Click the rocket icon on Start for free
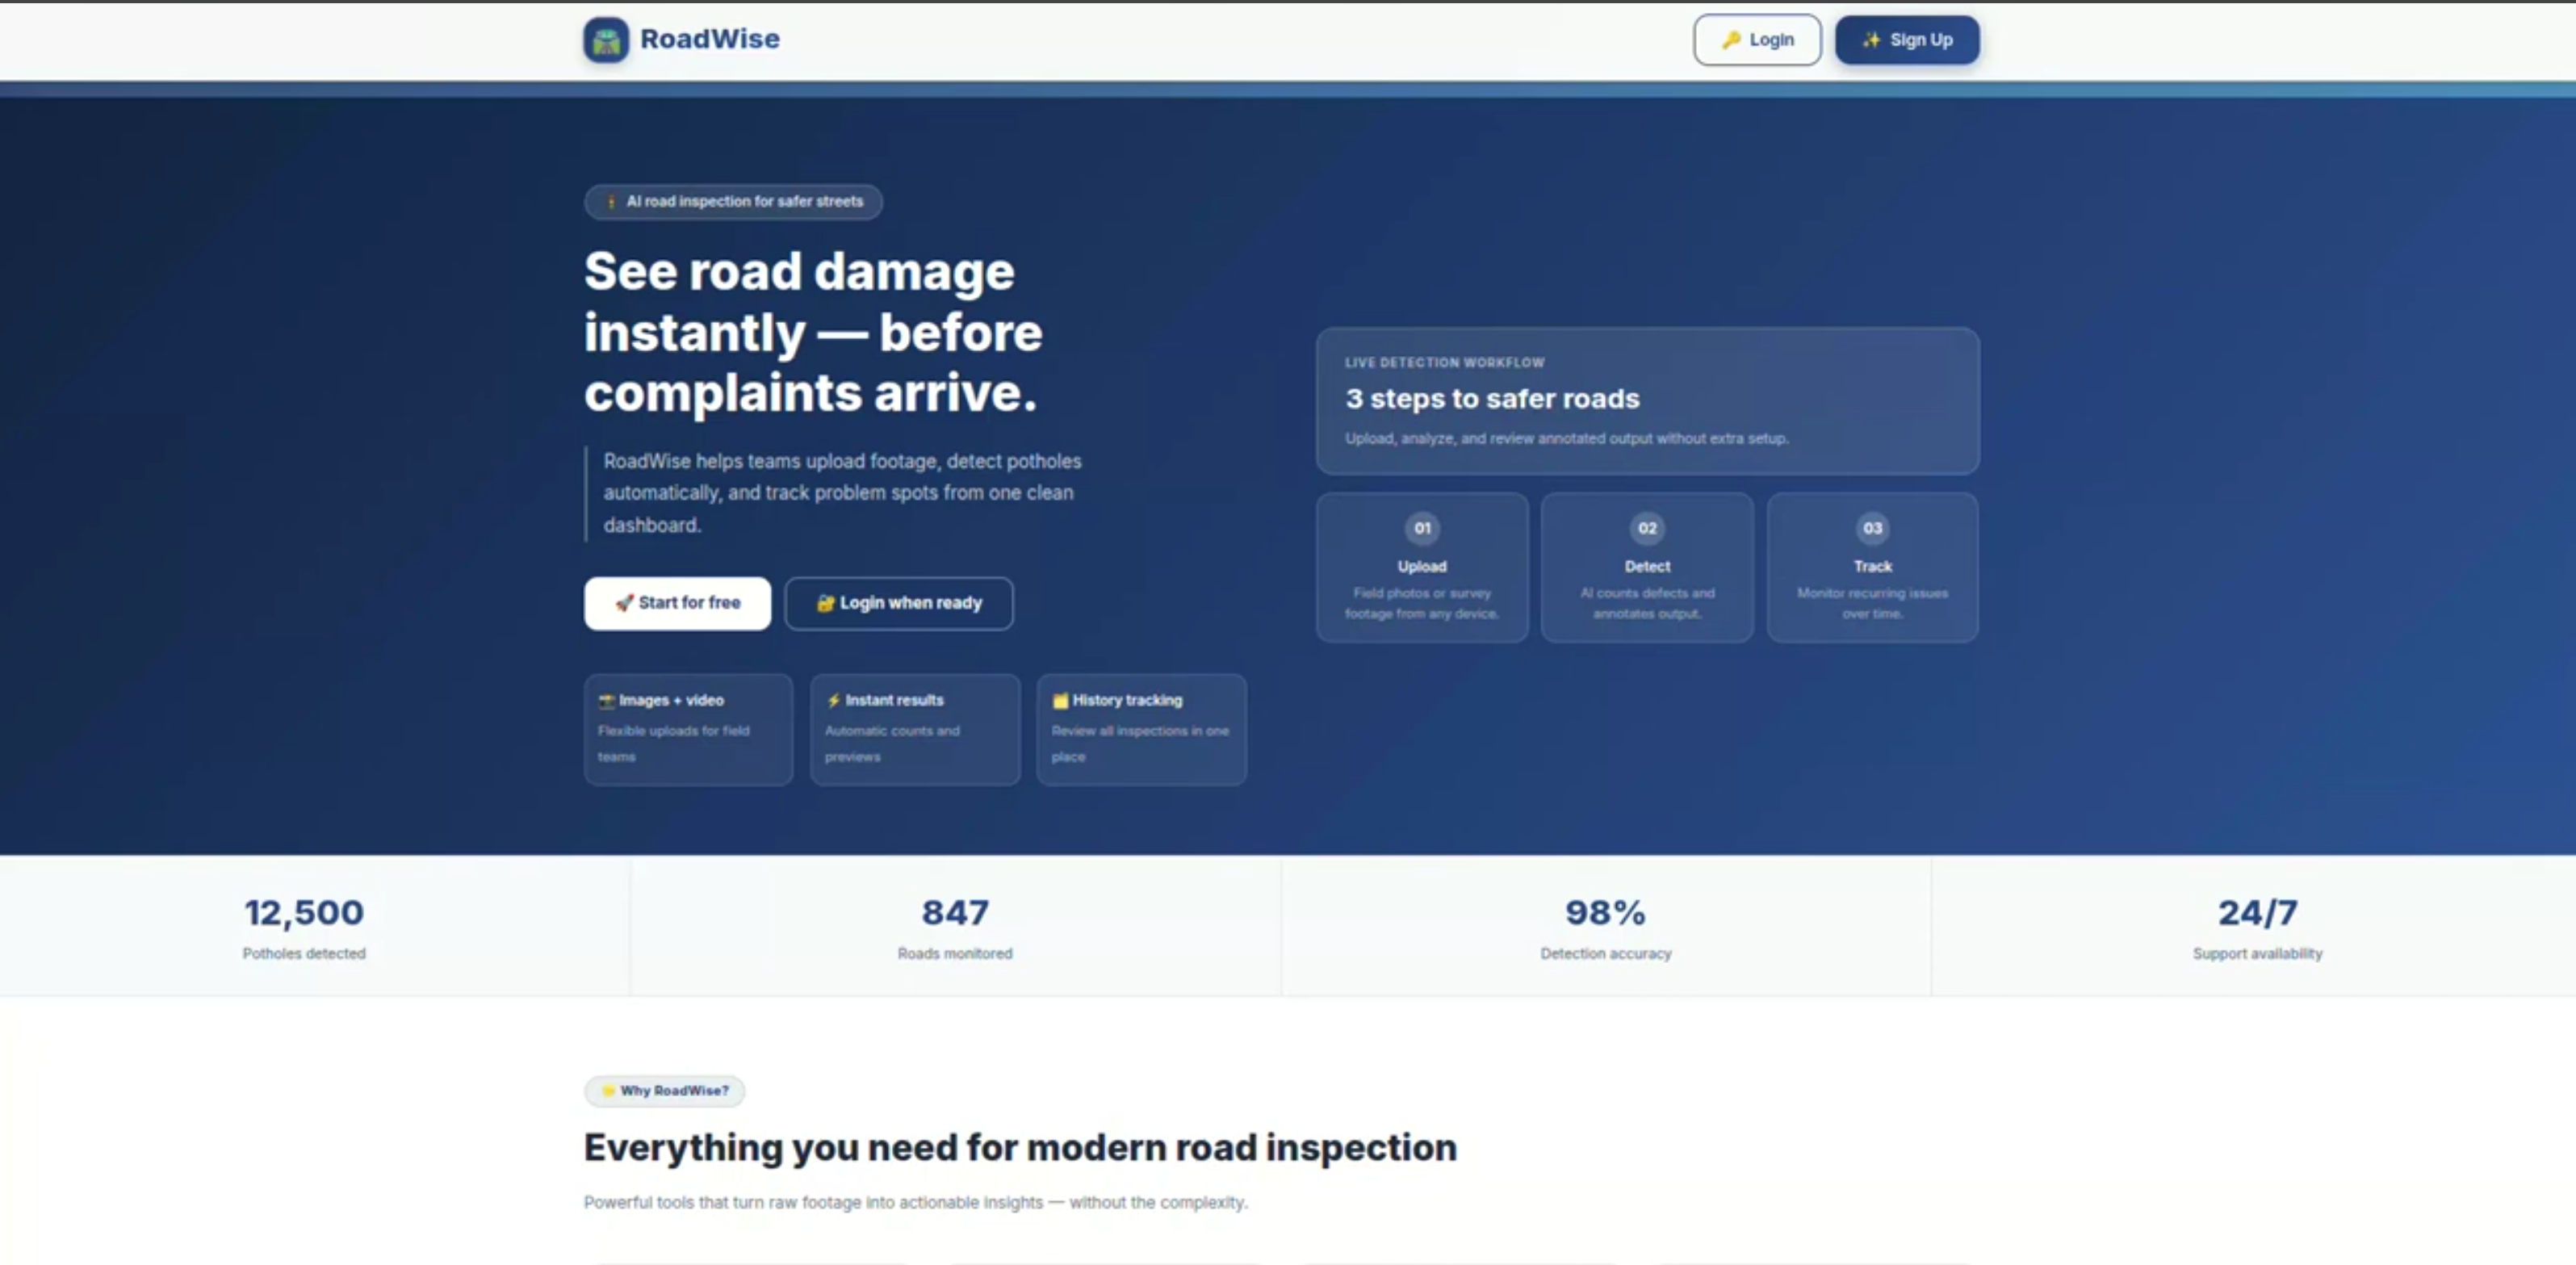 click(624, 602)
